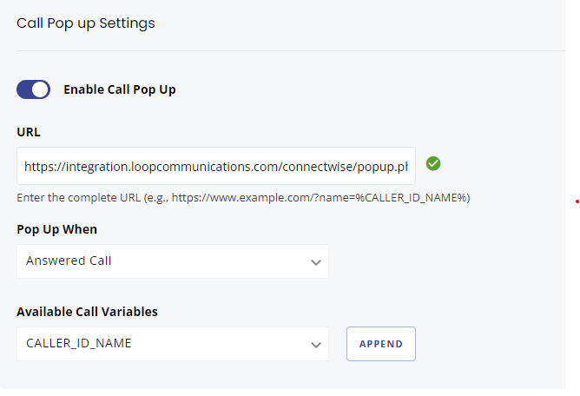The image size is (580, 396).
Task: Click the green URL validation checkmark icon
Action: [x=432, y=163]
